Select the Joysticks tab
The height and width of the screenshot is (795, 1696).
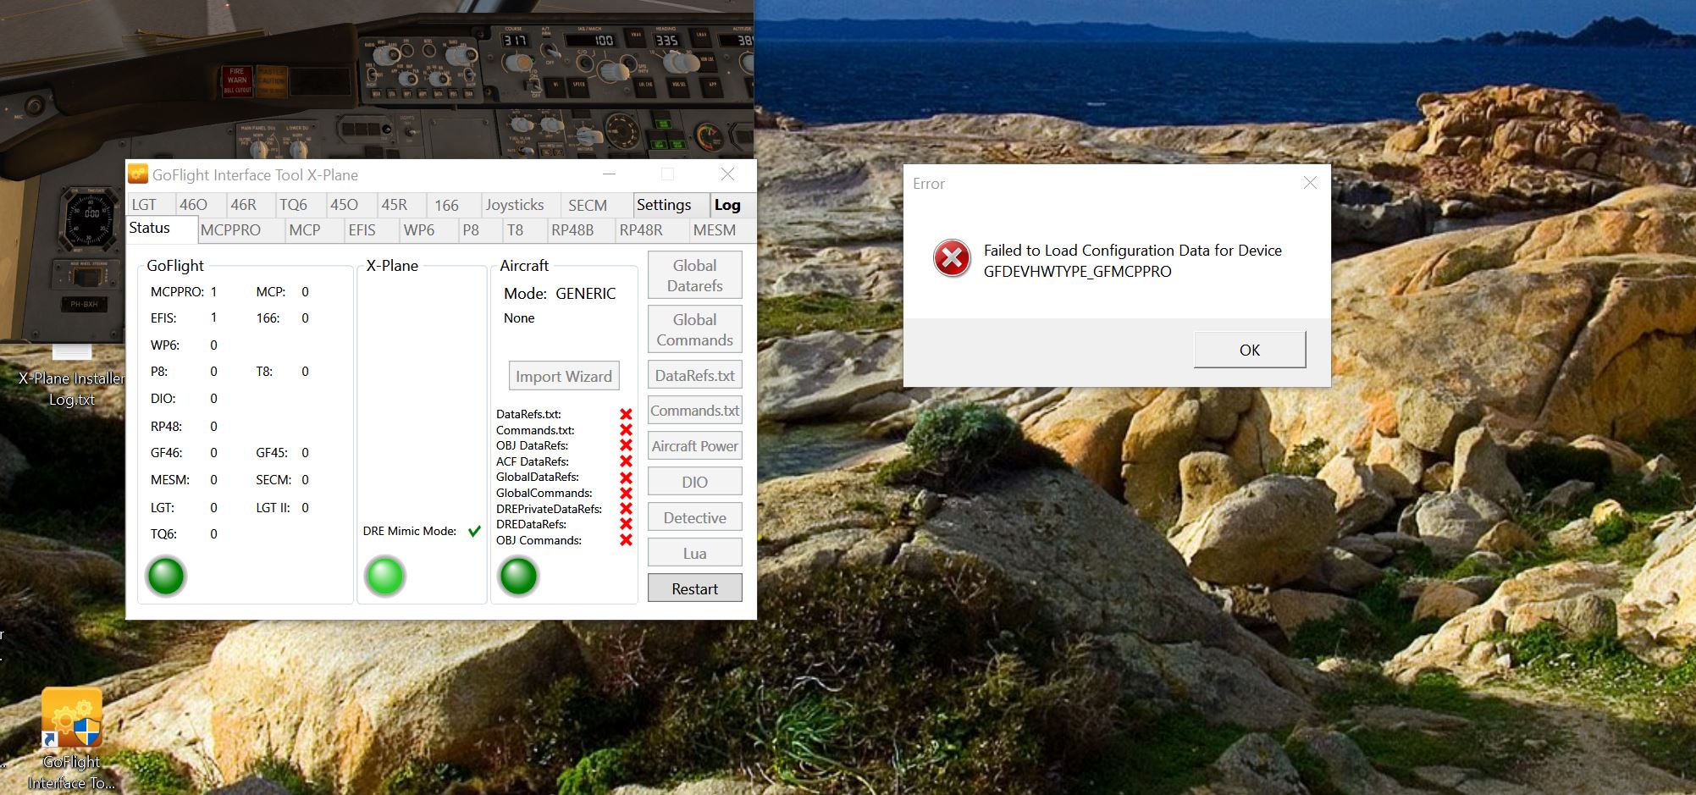(515, 205)
